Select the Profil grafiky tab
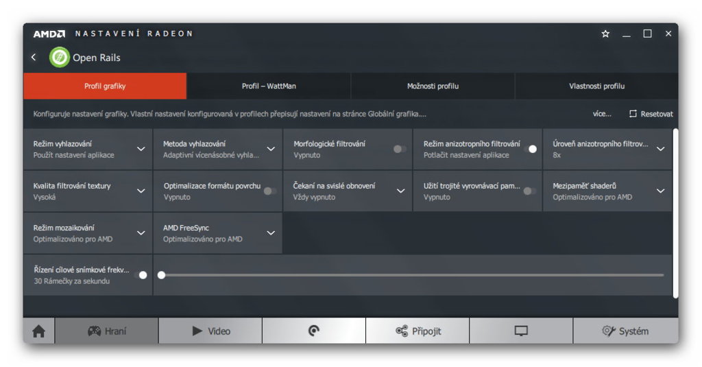 click(105, 86)
